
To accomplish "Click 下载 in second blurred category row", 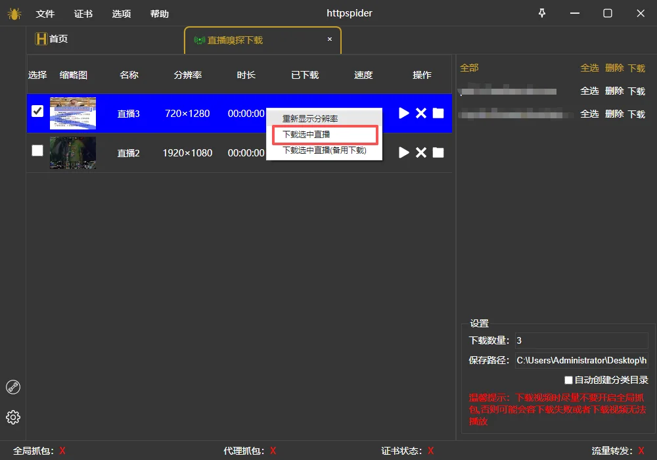I will [637, 114].
